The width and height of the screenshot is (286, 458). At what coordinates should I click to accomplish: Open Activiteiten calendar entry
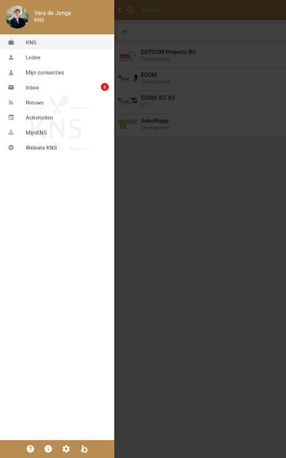[57, 117]
